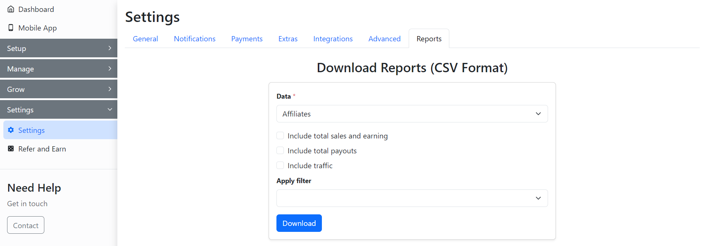
Task: Open the Payments tab
Action: click(x=247, y=39)
